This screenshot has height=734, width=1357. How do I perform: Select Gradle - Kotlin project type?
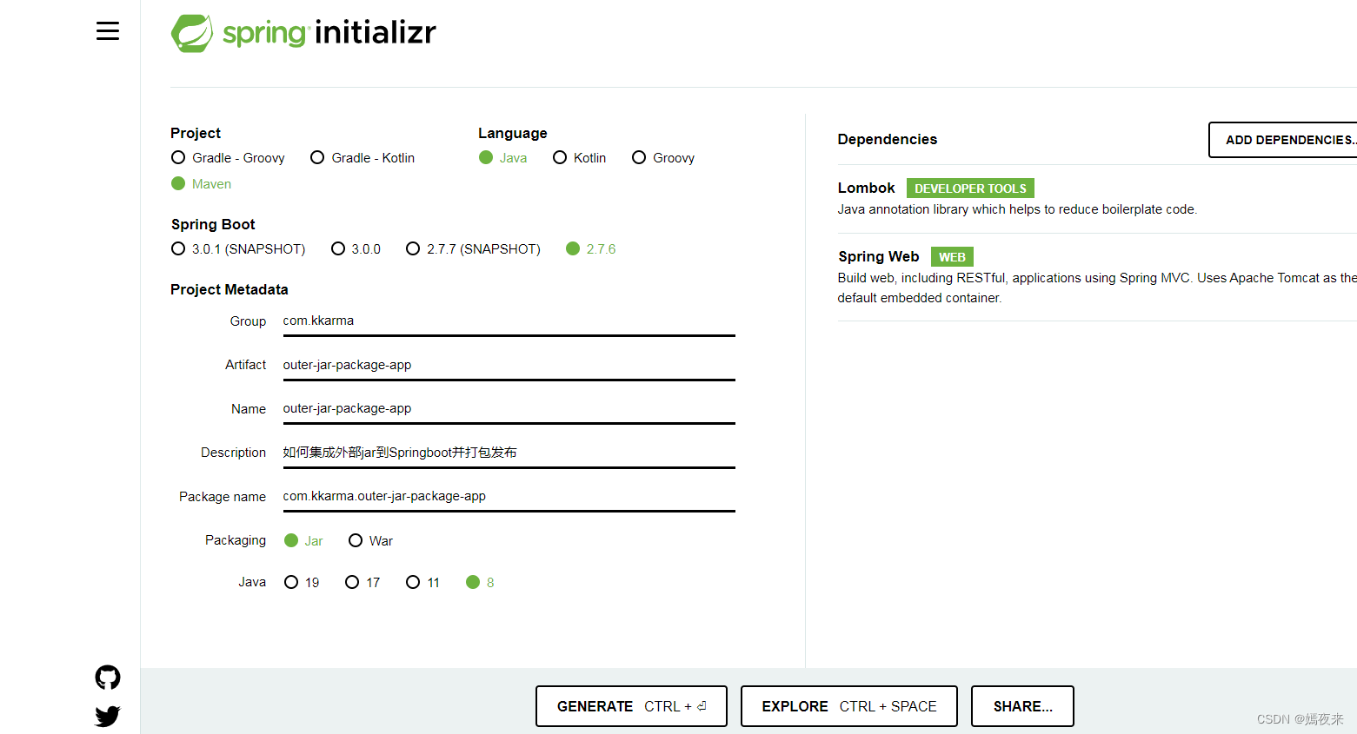(363, 158)
